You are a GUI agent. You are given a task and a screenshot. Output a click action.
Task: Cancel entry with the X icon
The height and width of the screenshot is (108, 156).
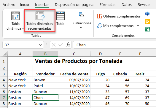54,45
